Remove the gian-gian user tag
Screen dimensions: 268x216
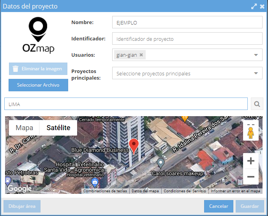pyautogui.click(x=141, y=55)
